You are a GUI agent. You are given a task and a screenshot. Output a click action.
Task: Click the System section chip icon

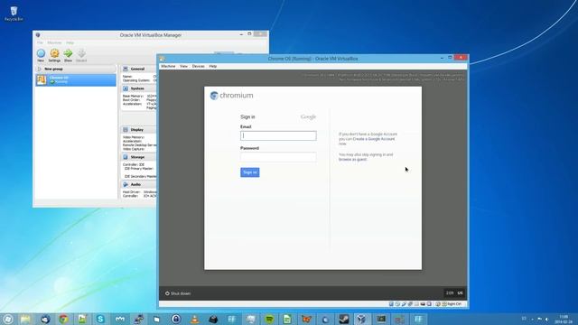(x=126, y=88)
